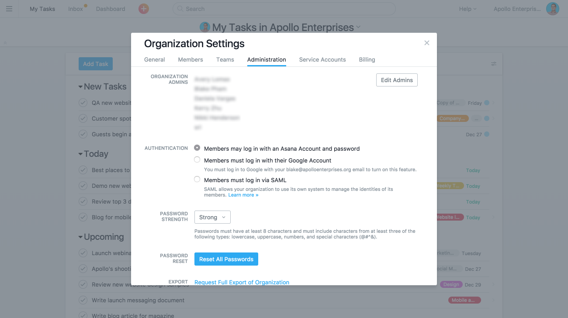Expand My Tasks in Apollo Enterprises title dropdown

tap(358, 27)
